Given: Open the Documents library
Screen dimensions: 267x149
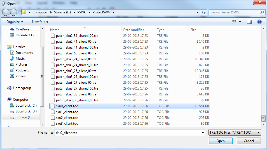Looking at the screenshot, I should tap(22, 53).
